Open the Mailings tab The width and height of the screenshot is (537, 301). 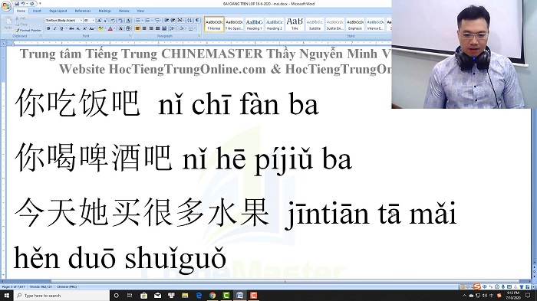coord(105,11)
